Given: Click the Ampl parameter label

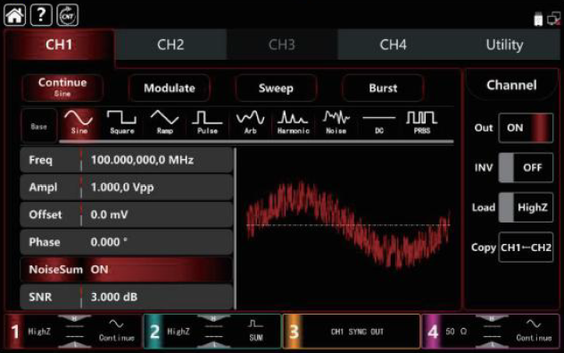Looking at the screenshot, I should coord(43,188).
